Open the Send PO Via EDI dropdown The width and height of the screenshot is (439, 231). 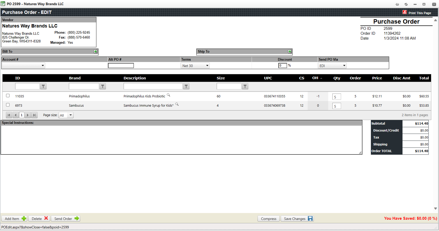(x=332, y=66)
